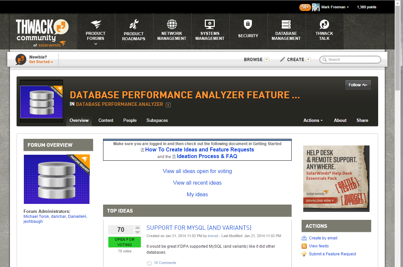This screenshot has height=267, width=403.
Task: Open jeshbaugh's profile link
Action: [33, 222]
